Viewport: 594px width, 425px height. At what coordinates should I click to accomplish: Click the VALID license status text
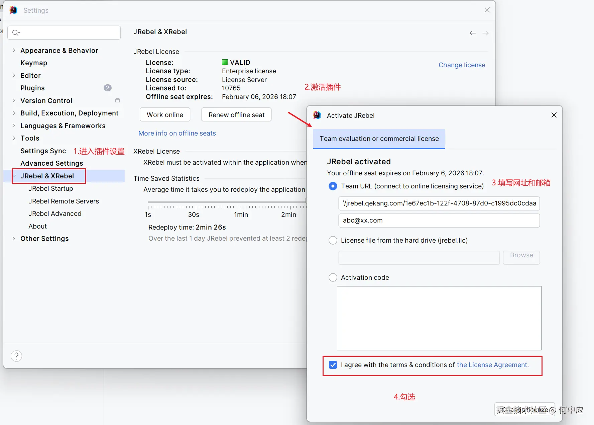click(x=240, y=63)
